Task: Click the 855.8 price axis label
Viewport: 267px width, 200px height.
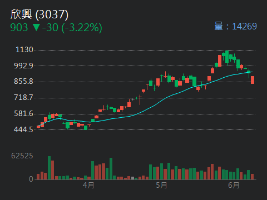Action: (23, 82)
